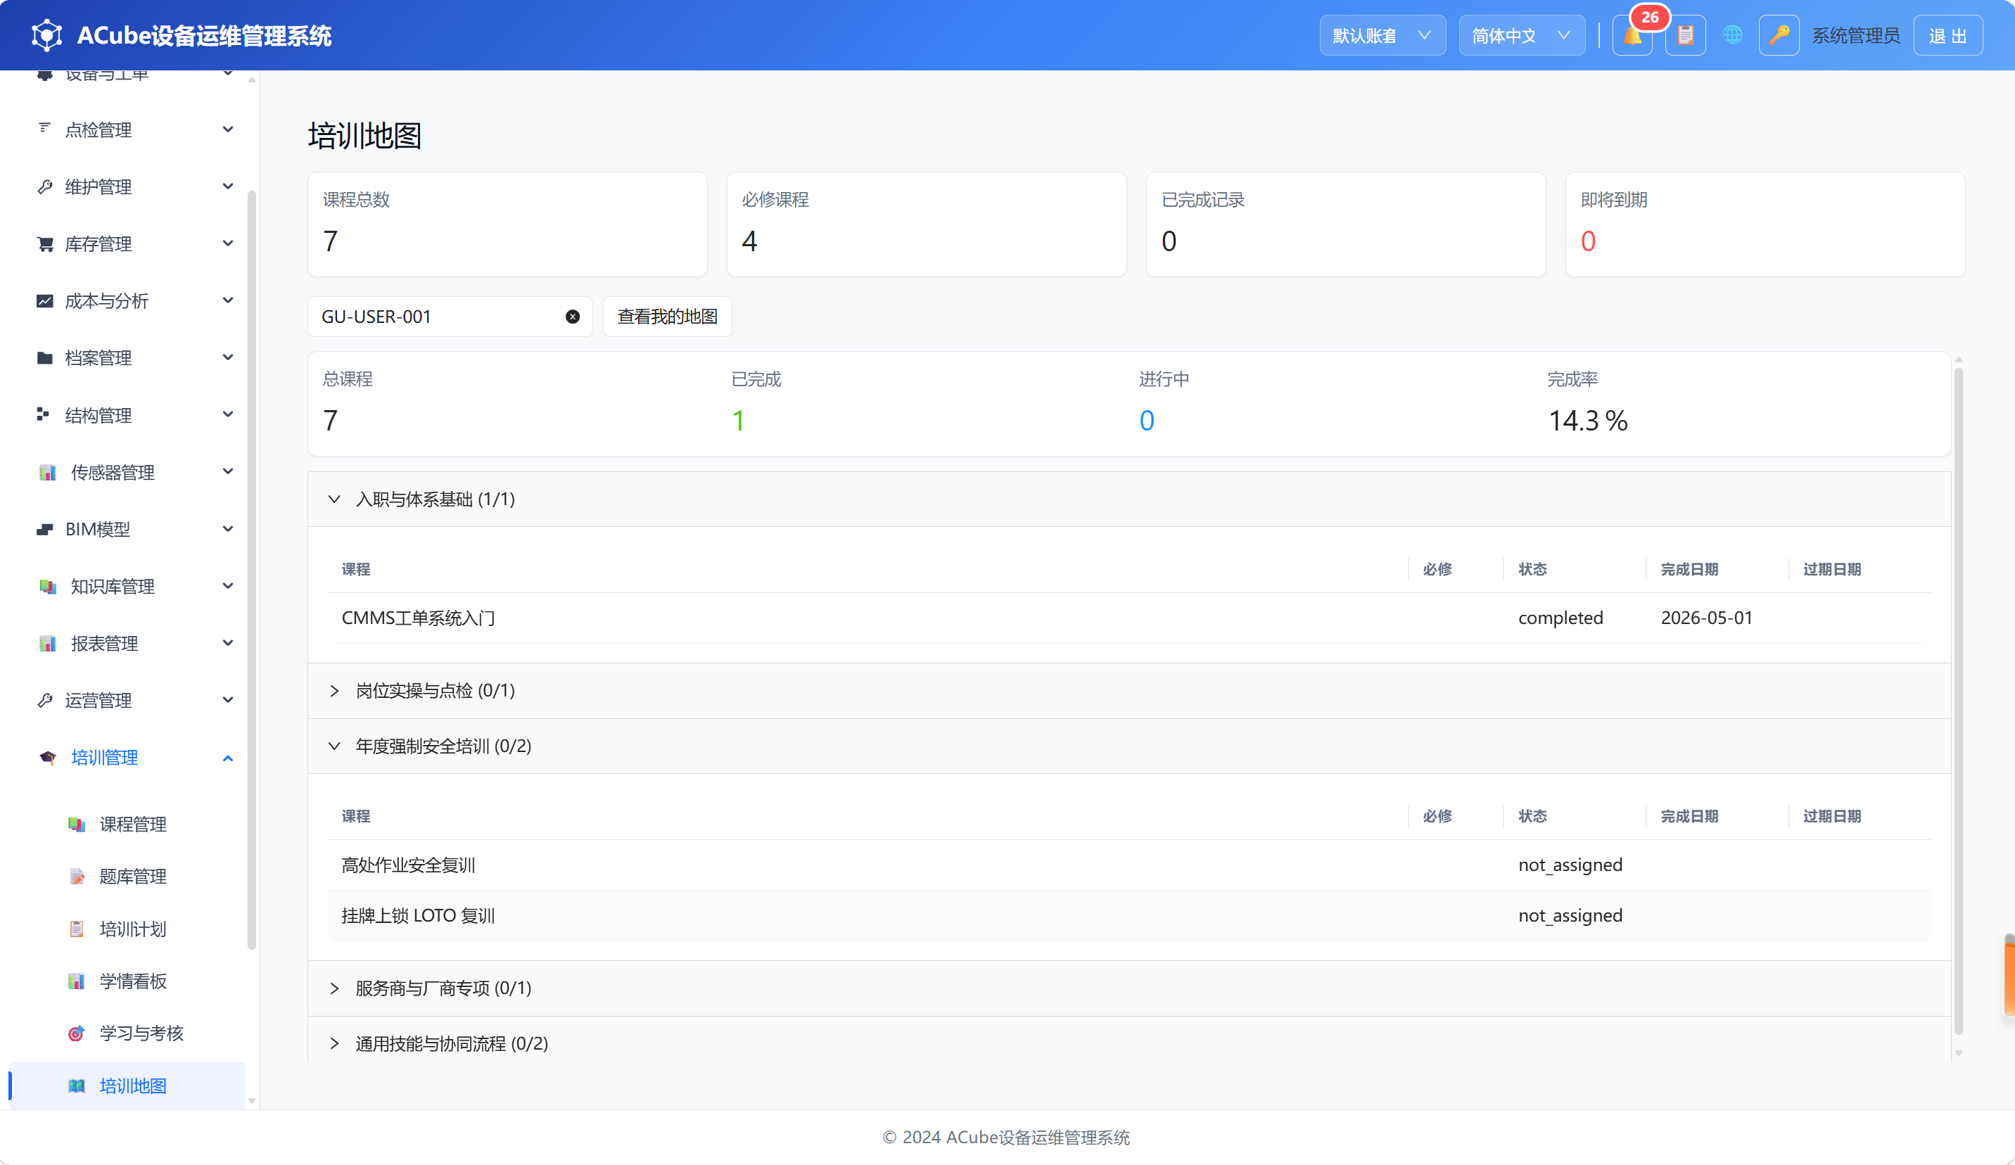2015x1165 pixels.
Task: Click the 知识库管理 icon
Action: pyautogui.click(x=47, y=586)
